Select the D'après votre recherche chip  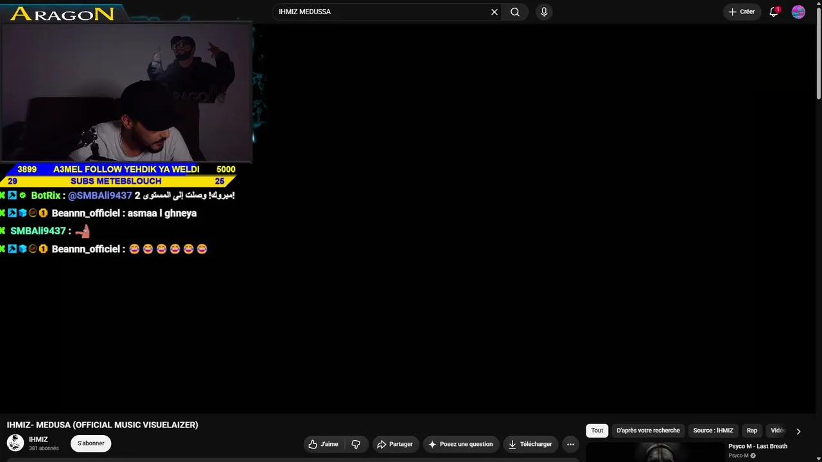pyautogui.click(x=648, y=431)
